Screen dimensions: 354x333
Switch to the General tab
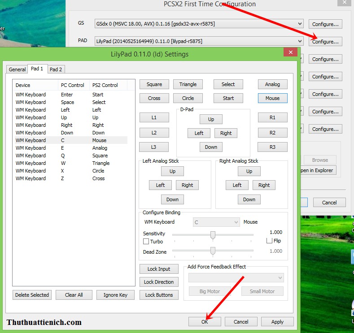point(17,69)
